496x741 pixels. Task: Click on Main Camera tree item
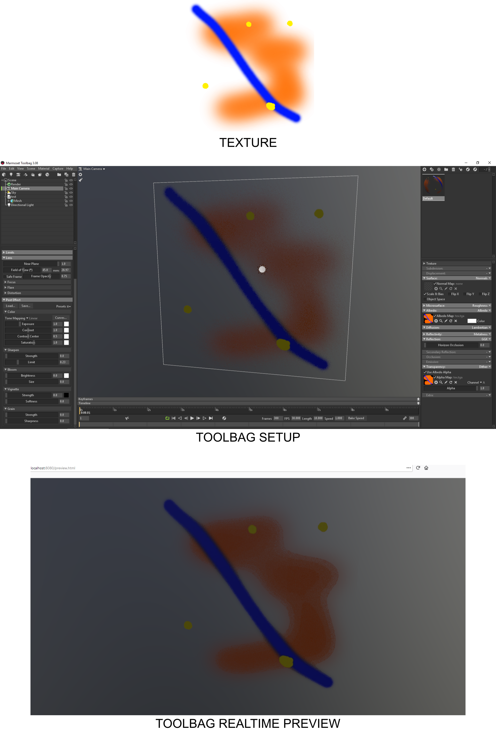20,189
